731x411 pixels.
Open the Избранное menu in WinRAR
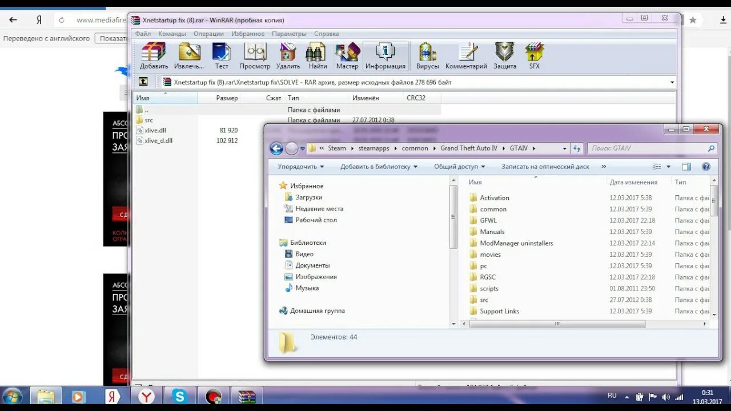coord(248,34)
